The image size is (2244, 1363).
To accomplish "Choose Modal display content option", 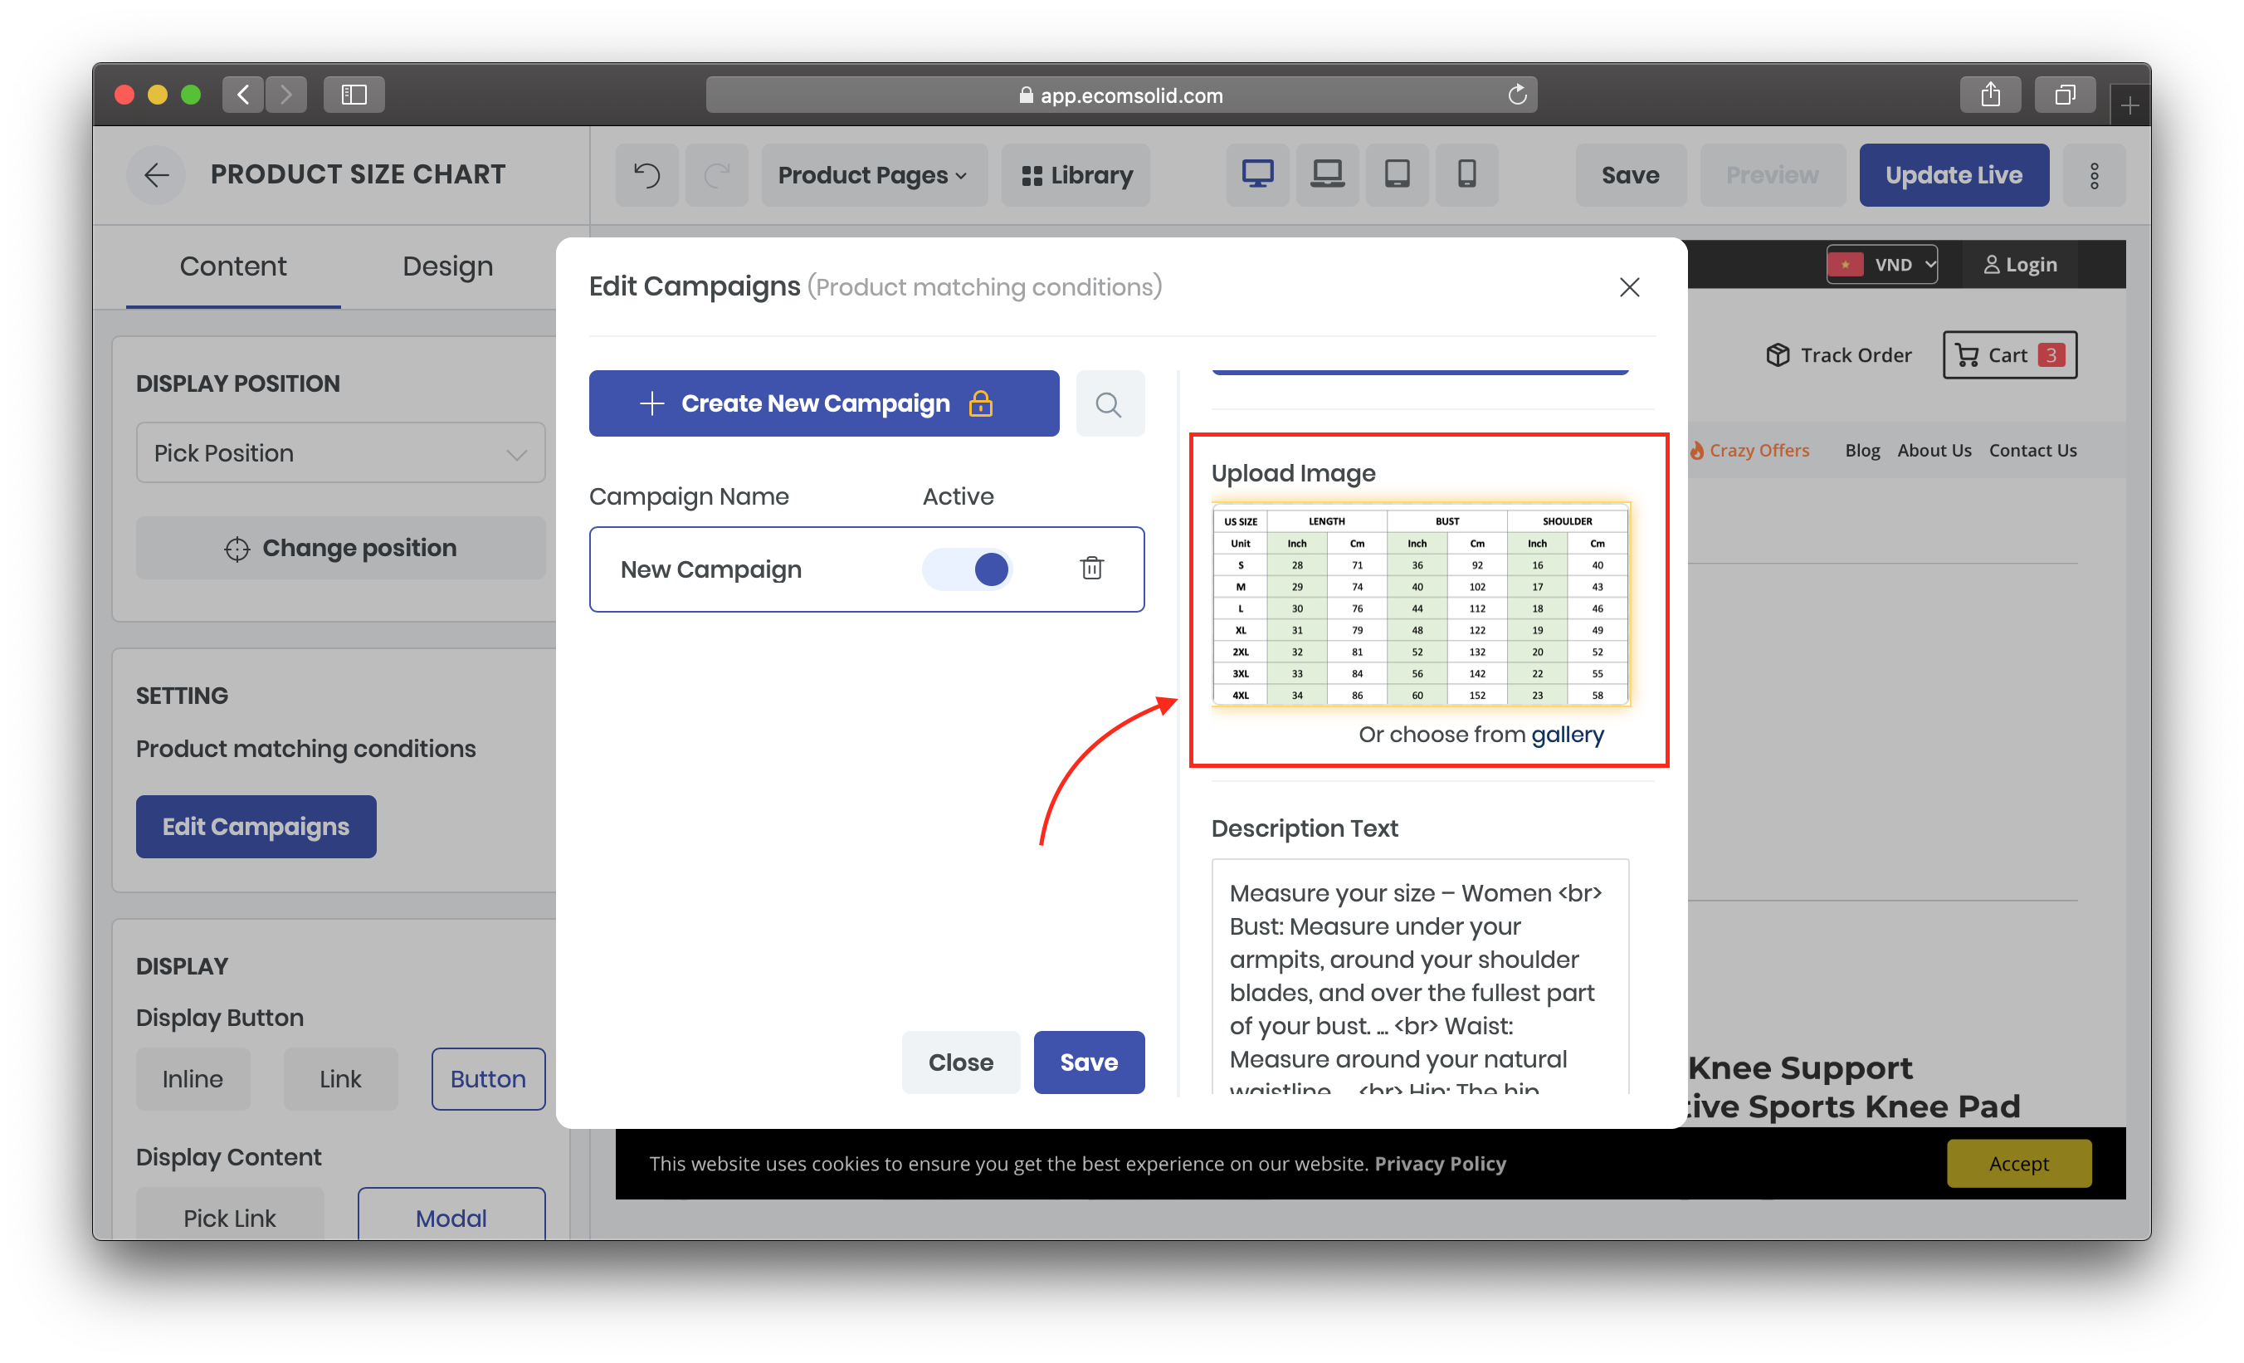I will click(x=451, y=1215).
